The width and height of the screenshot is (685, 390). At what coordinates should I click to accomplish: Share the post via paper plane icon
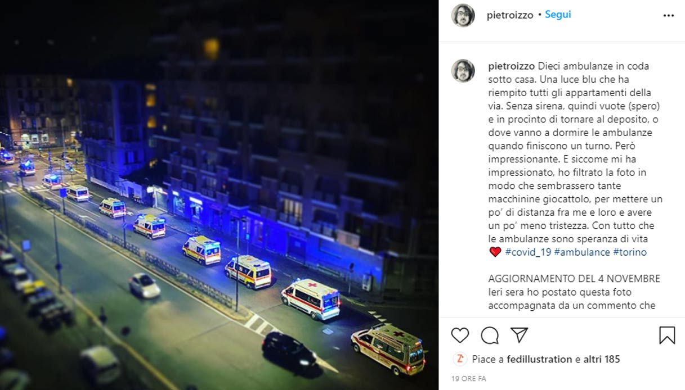[519, 335]
